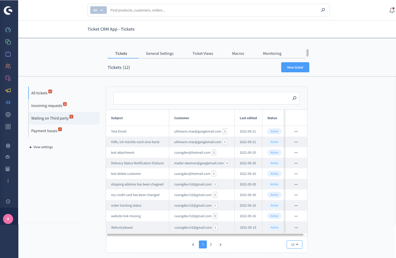The image size is (396, 258).
Task: Sort by Last edited column header
Action: coord(248,118)
